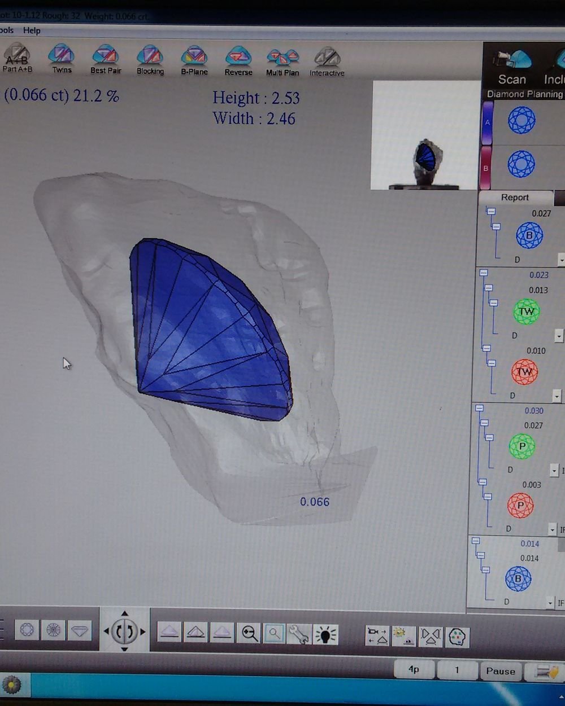Open the Report tab

515,198
